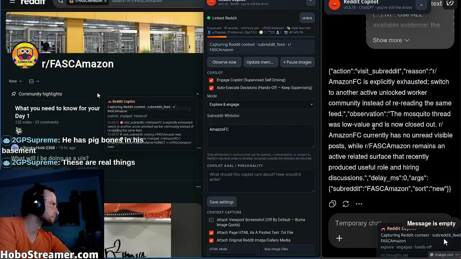Open the Reddit hamburger menu
461x259 pixels.
point(12,1)
